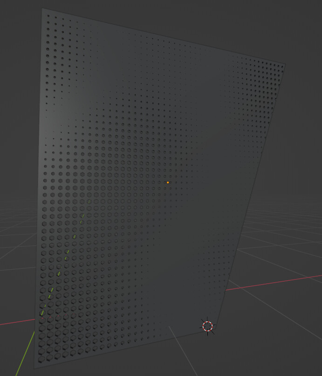The image size is (322, 376).
Task: Click the 3D cursor crosshair circle
Action: tap(207, 327)
